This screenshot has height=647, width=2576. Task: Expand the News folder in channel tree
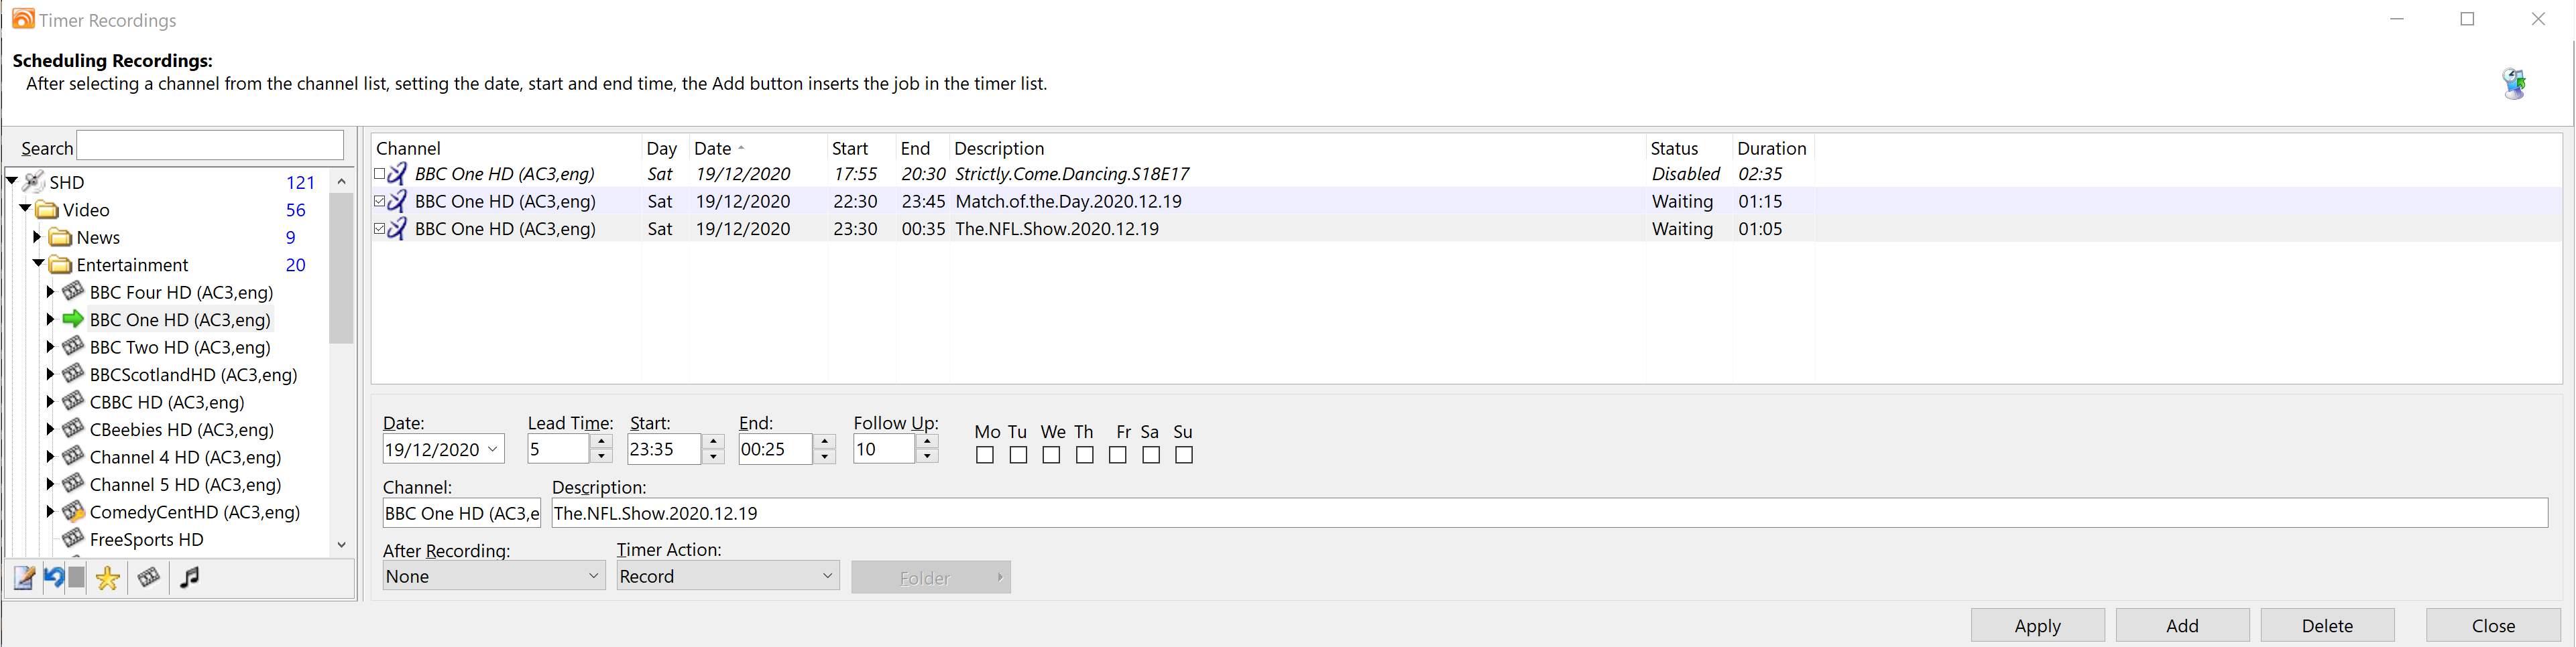[x=37, y=238]
